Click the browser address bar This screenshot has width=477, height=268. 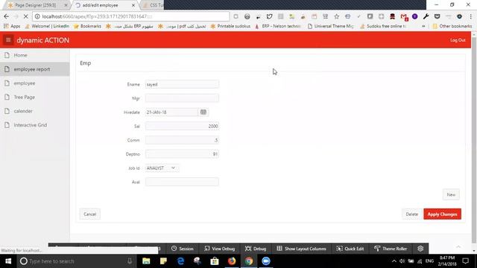coord(131,16)
